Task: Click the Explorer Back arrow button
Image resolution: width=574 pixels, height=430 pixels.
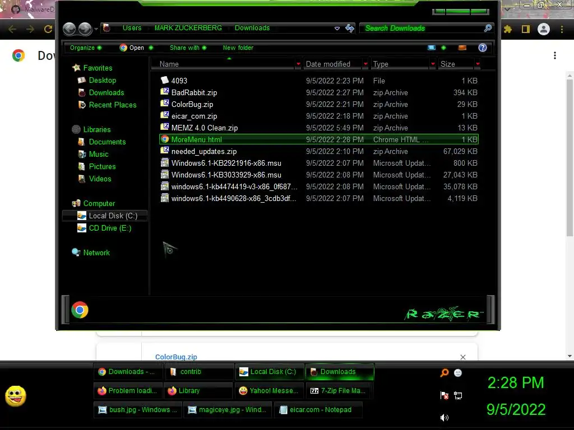Action: 69,29
